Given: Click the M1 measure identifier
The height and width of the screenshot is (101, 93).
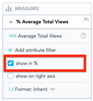Looking at the screenshot, I should [x=86, y=20].
